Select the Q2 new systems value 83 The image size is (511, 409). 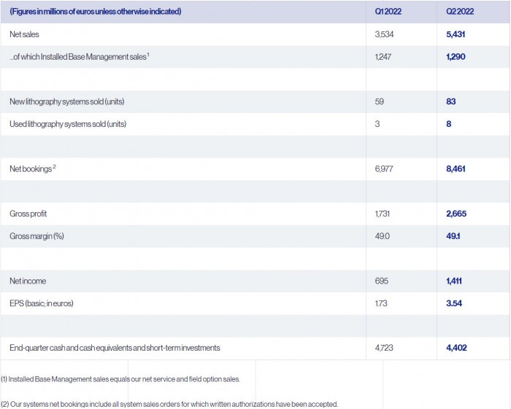(450, 101)
